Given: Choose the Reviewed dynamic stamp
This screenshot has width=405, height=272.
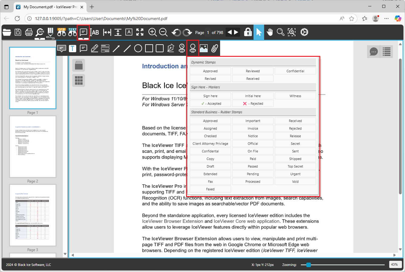Looking at the screenshot, I should click(x=253, y=71).
